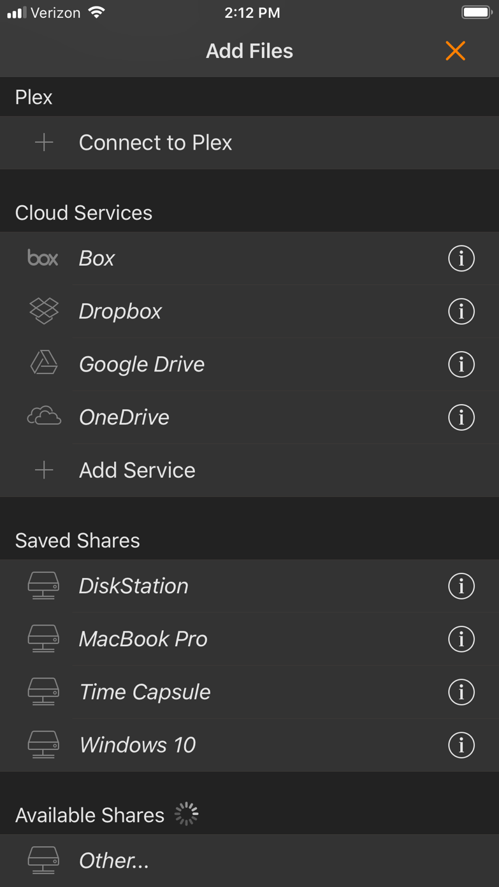
Task: Close the Add Files screen
Action: click(x=455, y=51)
